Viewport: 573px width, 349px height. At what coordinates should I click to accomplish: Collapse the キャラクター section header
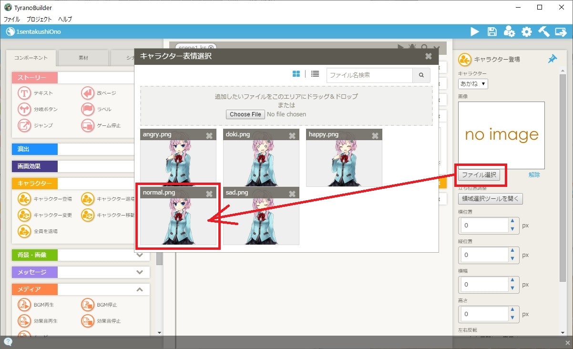click(x=34, y=184)
